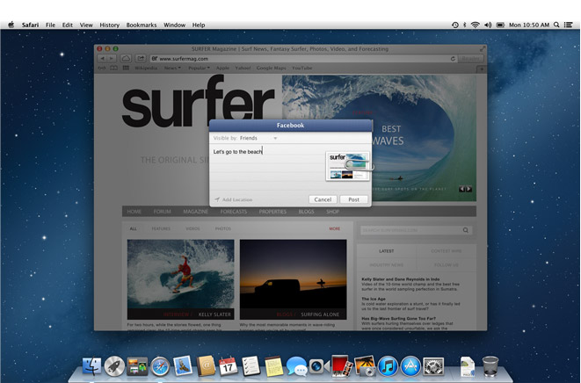Click the Bluetooth status icon
The width and height of the screenshot is (581, 383).
tap(465, 25)
